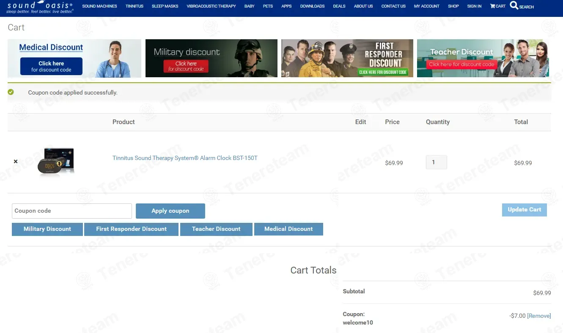Click the Quantity column header
The image size is (563, 333).
(438, 122)
